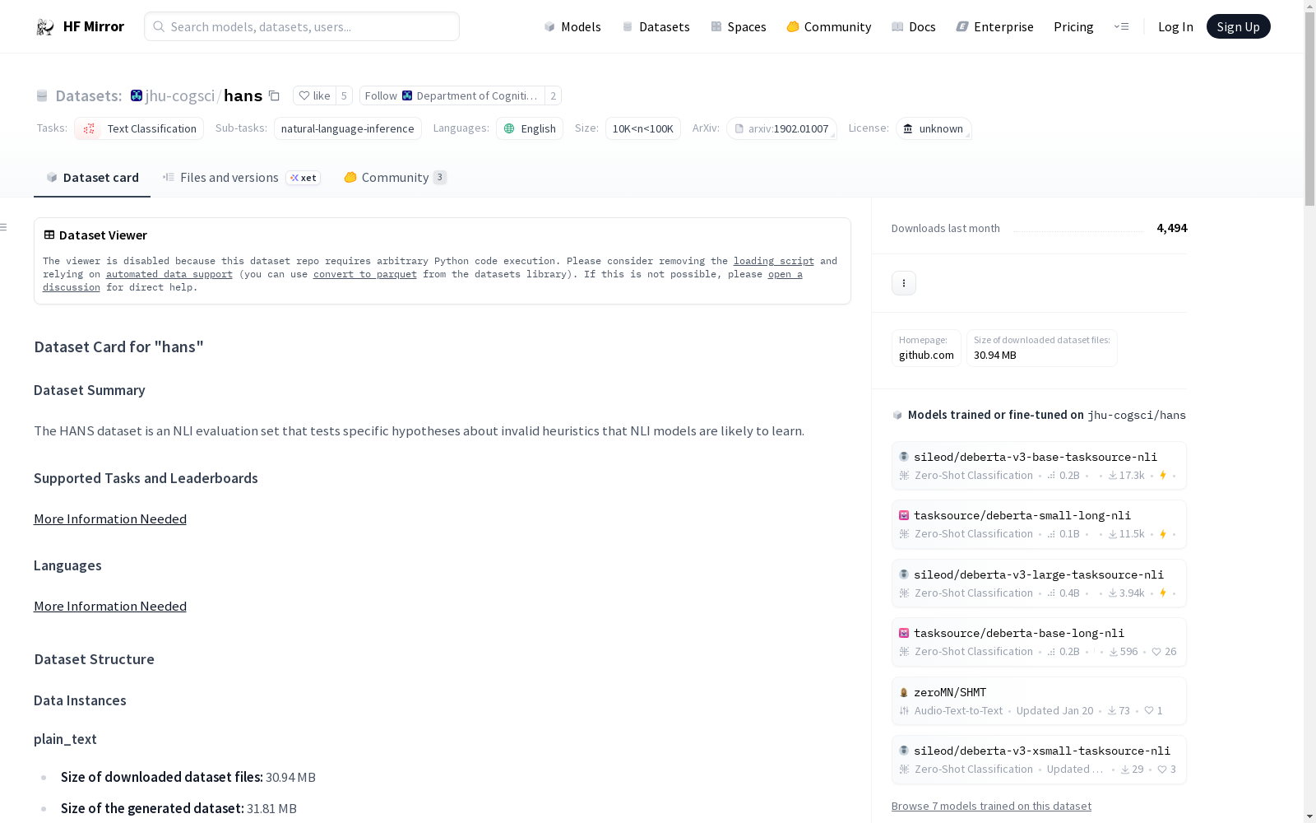1316x823 pixels.
Task: Follow Department of Cognitive Science organization
Action: [x=452, y=96]
